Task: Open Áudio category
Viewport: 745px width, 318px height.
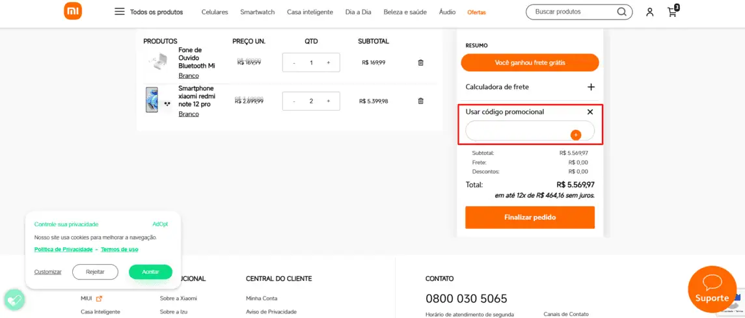Action: tap(447, 12)
